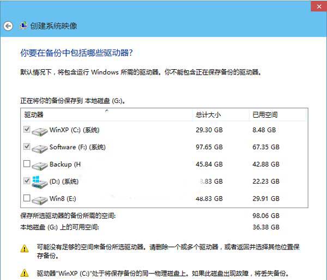Image resolution: width=327 pixels, height=280 pixels.
Task: Check the Backup (H drive checkbox
Action: pos(27,163)
